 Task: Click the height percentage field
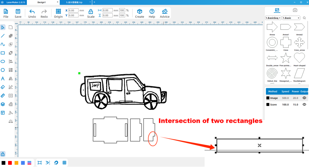122,15
